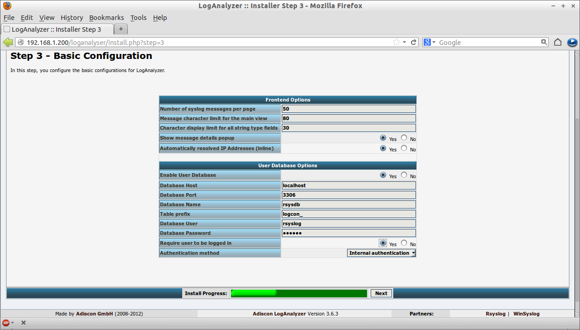The image size is (580, 330).
Task: Click the Character display limit field
Action: (x=348, y=128)
